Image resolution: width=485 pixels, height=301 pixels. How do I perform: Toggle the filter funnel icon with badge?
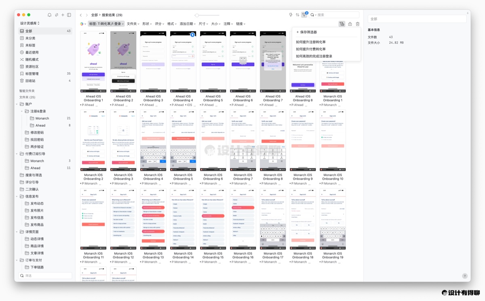click(x=304, y=15)
